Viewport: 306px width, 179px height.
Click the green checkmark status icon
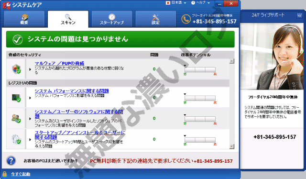tap(18, 39)
